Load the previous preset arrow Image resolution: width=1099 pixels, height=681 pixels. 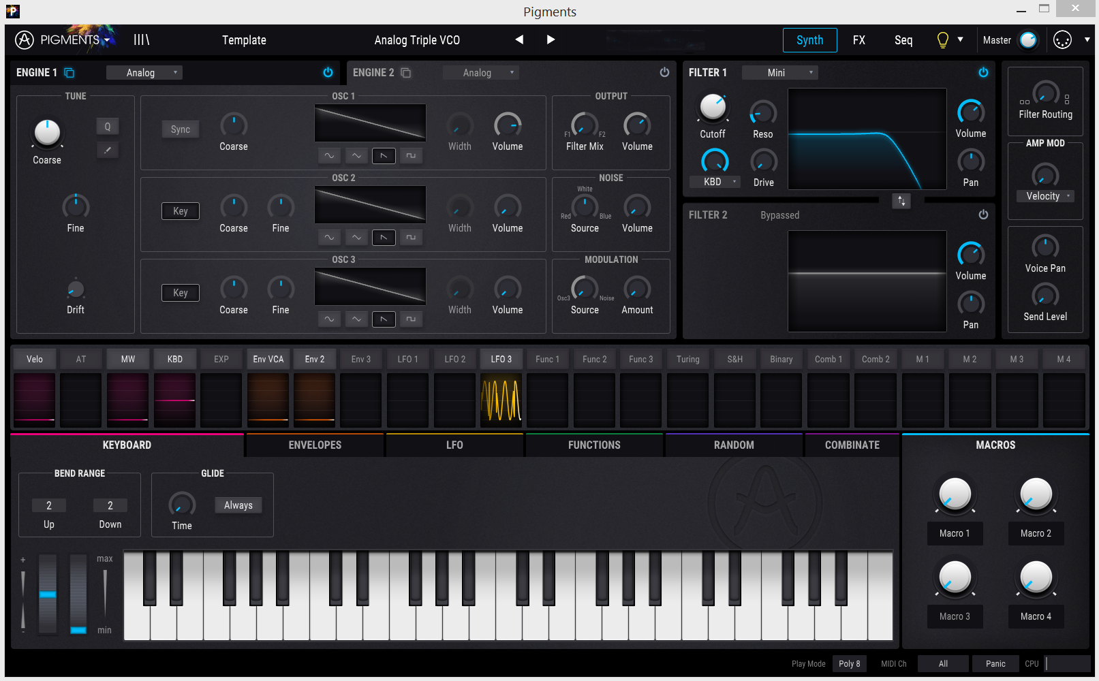coord(519,39)
